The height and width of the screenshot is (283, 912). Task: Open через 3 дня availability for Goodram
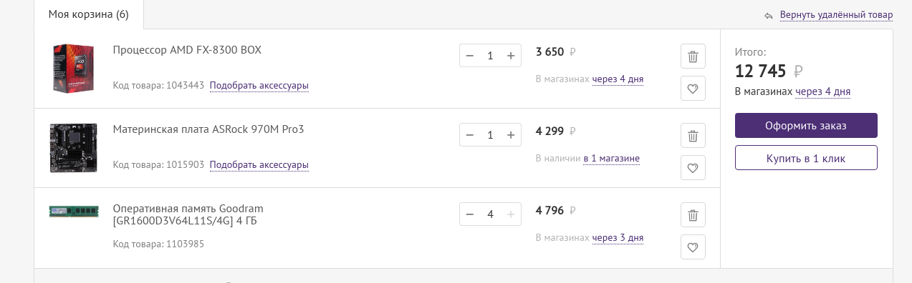(618, 238)
